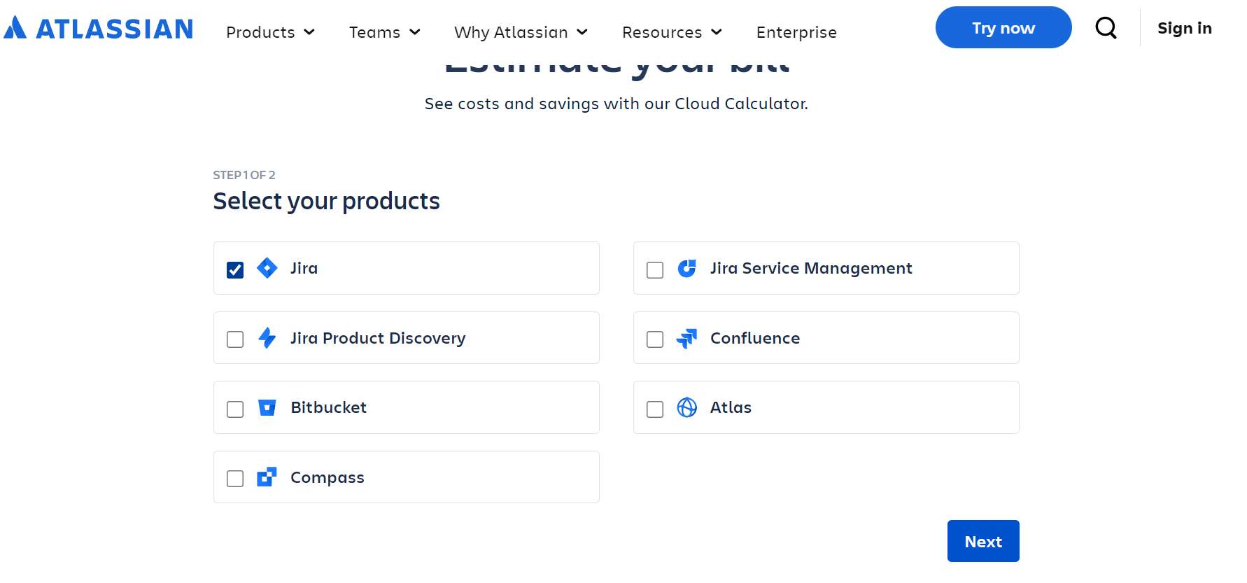Image resolution: width=1247 pixels, height=583 pixels.
Task: Check the Jira Service Management checkbox
Action: tap(655, 269)
